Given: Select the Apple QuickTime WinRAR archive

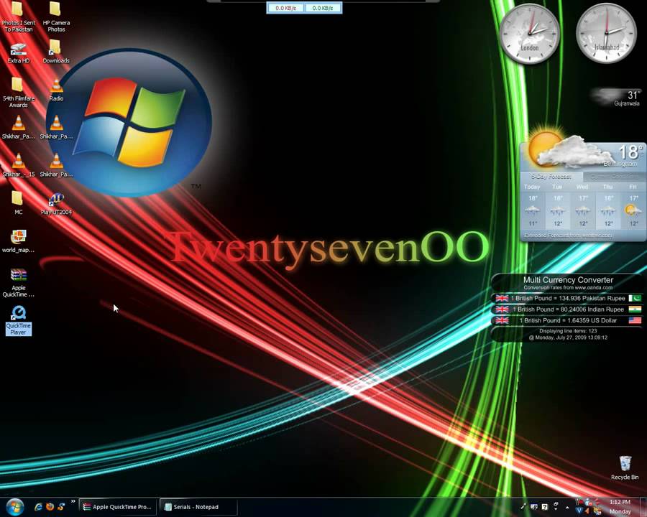Looking at the screenshot, I should 18,282.
